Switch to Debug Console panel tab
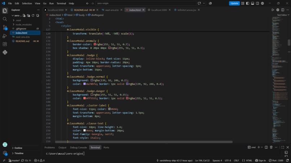This screenshot has width=291, height=163. pos(78,148)
